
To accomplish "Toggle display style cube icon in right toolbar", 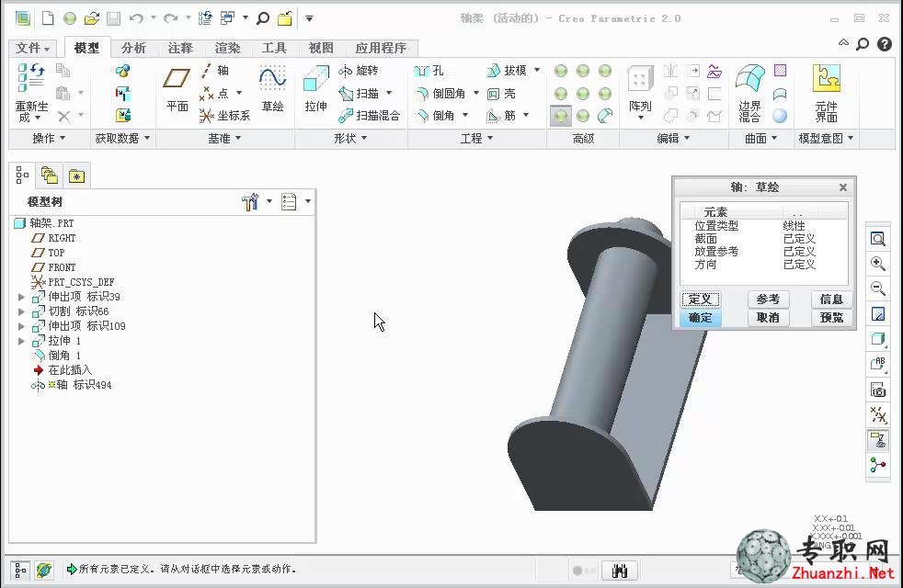I will pos(877,339).
